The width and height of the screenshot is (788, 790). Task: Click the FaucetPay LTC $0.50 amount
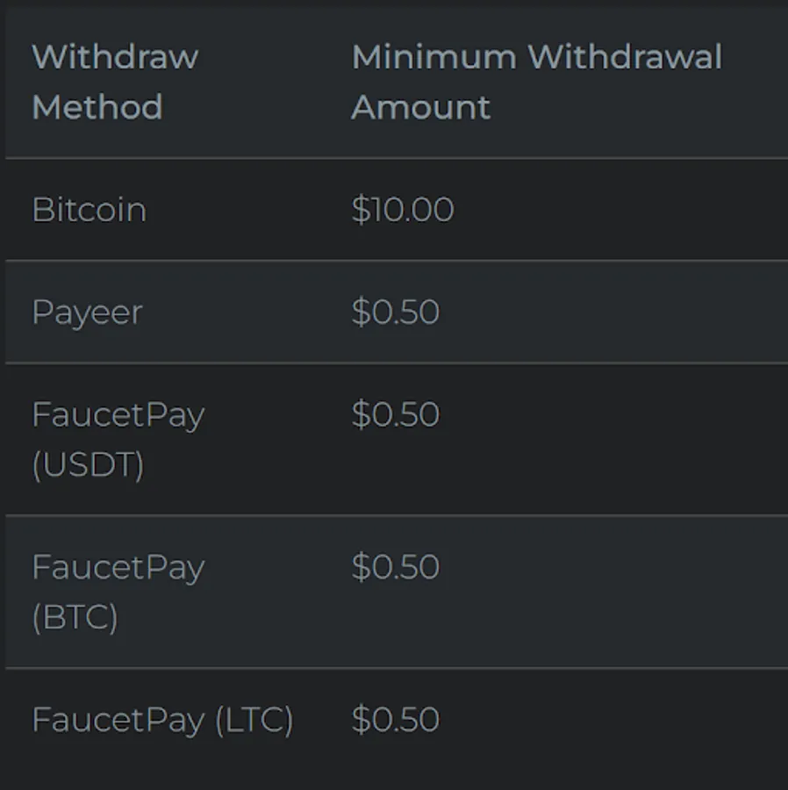[396, 720]
